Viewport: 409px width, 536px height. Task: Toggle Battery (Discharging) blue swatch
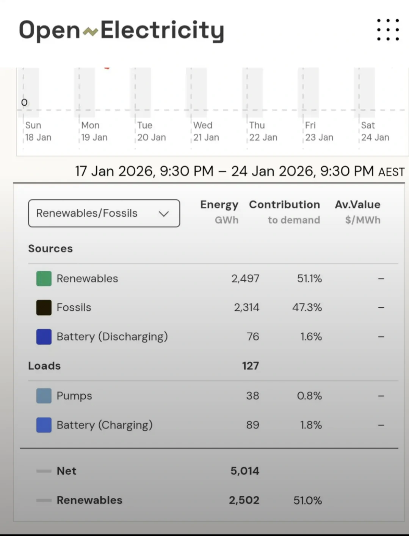point(44,337)
